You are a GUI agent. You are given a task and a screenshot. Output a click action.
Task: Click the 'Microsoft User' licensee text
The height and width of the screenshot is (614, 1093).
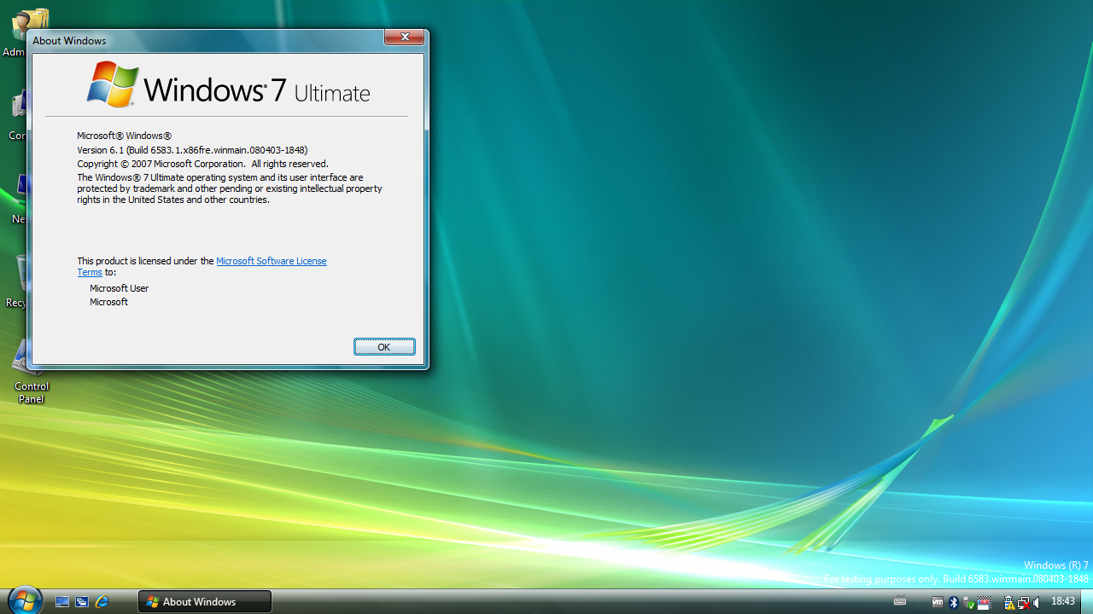tap(120, 288)
